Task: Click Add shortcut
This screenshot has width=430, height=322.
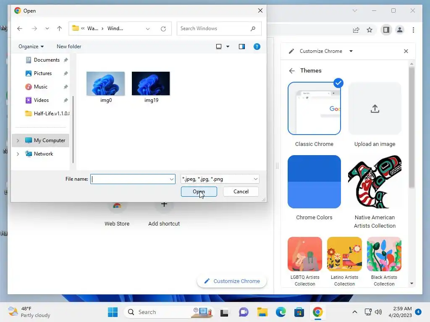Action: tap(164, 215)
